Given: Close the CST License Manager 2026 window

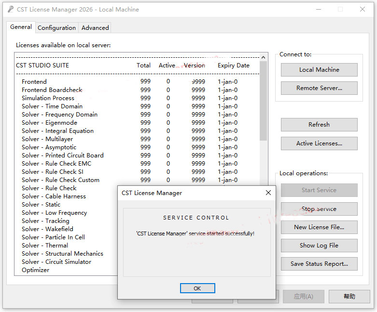Looking at the screenshot, I should click(x=363, y=9).
